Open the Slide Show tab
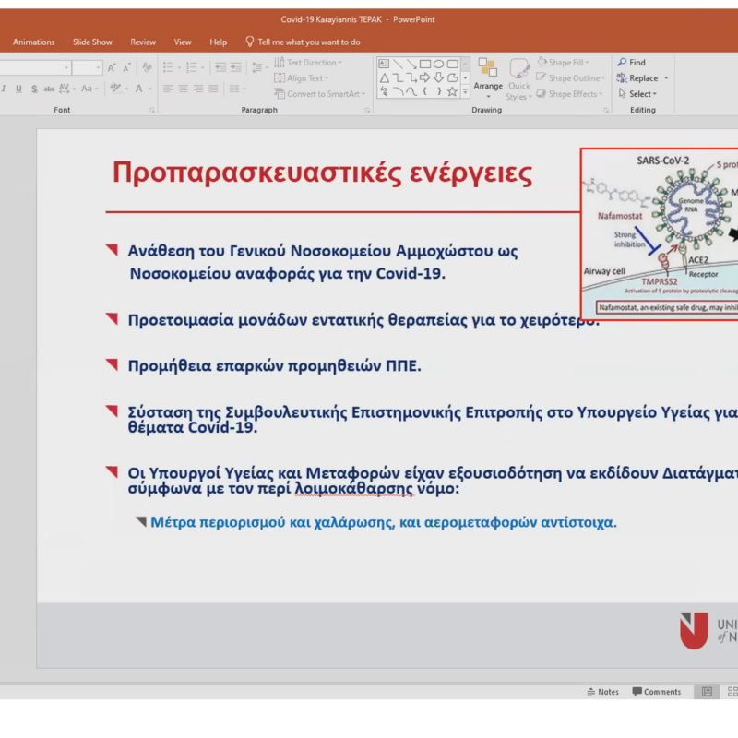The image size is (738, 738). point(92,42)
